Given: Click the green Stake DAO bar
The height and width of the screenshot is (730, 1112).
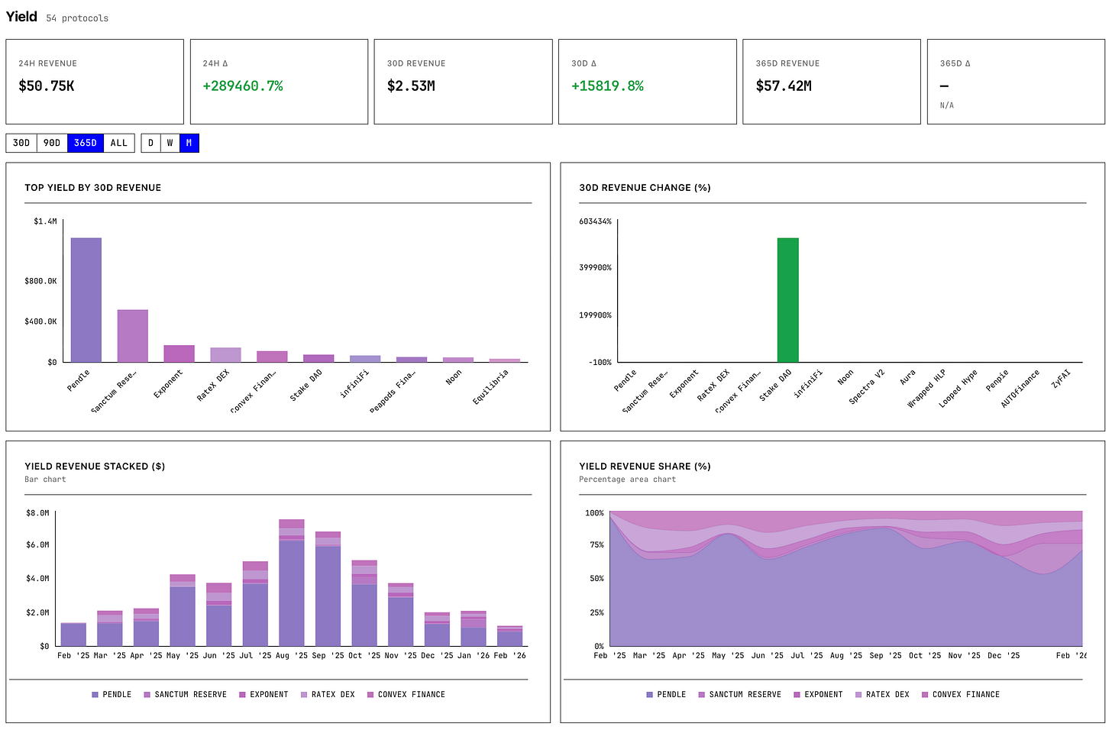Looking at the screenshot, I should [x=787, y=299].
